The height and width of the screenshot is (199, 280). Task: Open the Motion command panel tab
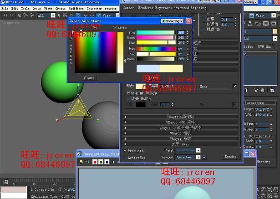[x=258, y=23]
